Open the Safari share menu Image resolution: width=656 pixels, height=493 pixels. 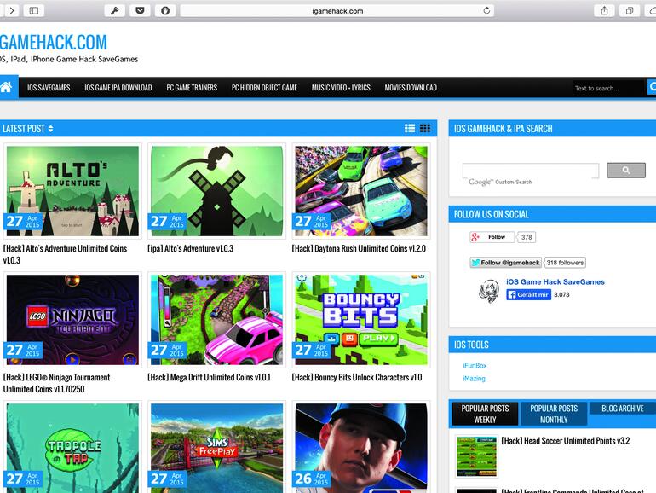point(604,10)
